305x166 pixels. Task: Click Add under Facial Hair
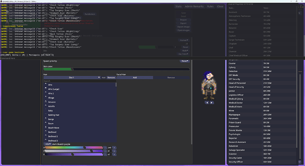(x=135, y=77)
